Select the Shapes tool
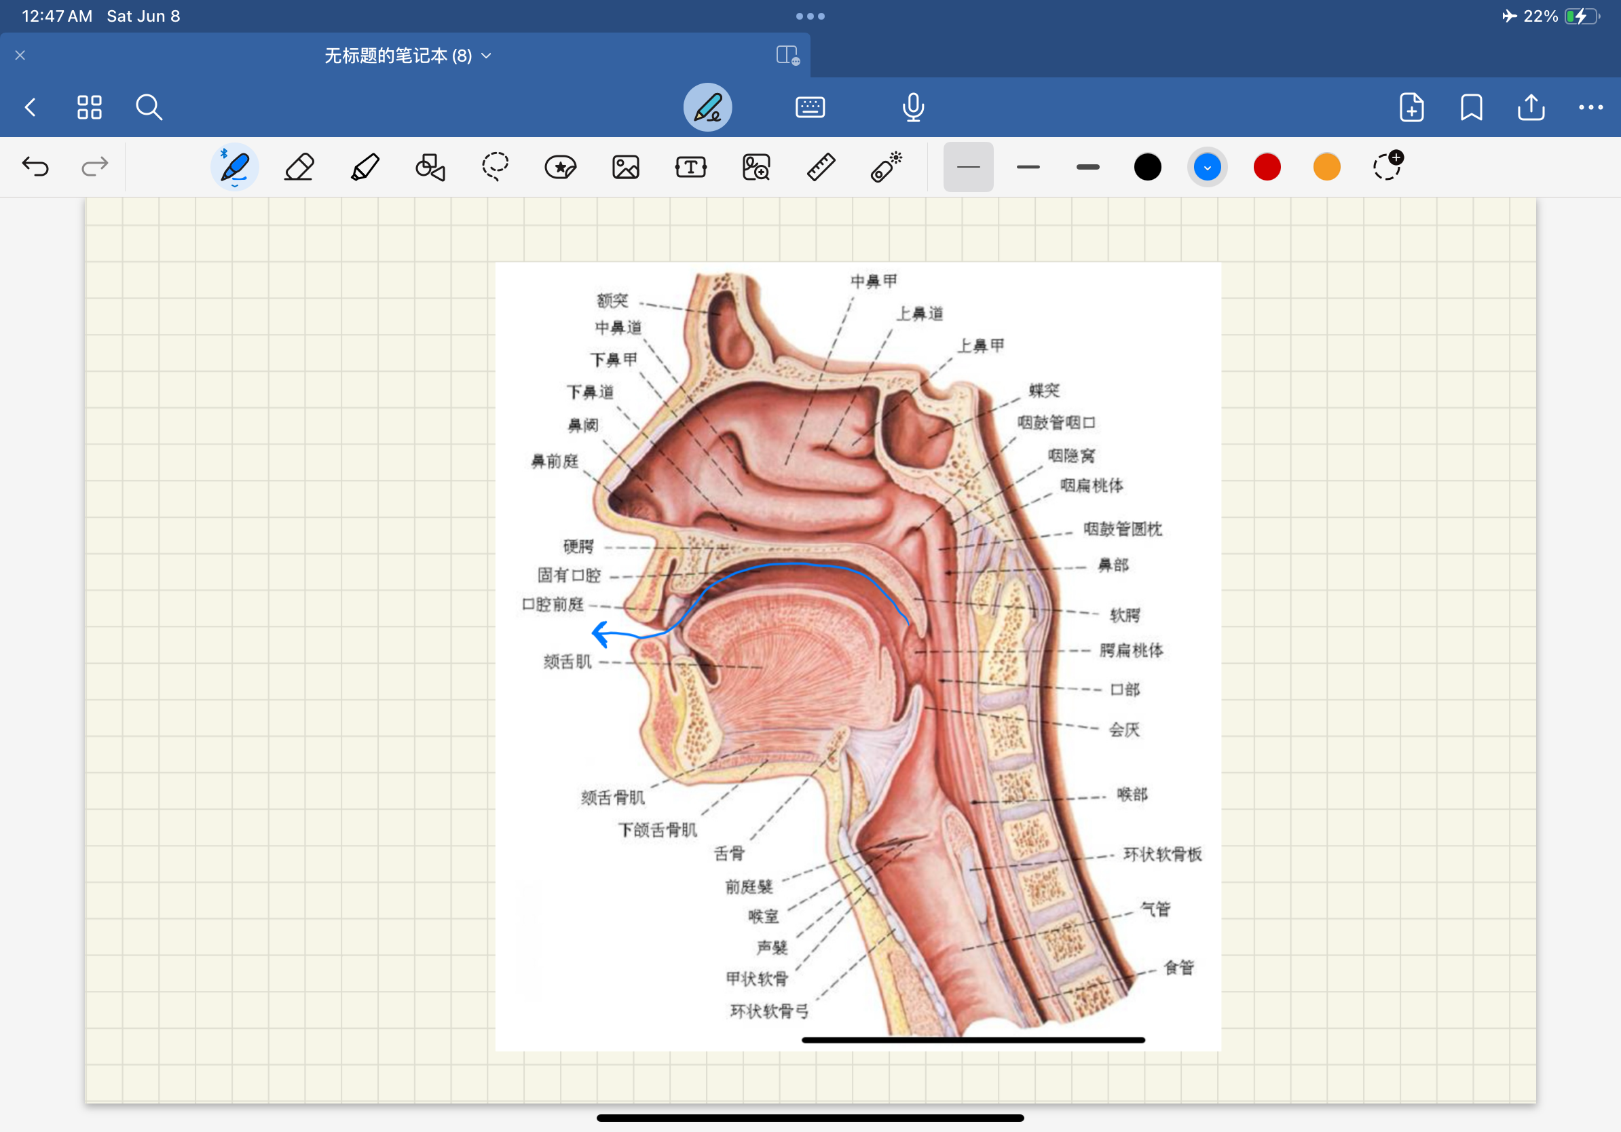The image size is (1621, 1132). click(x=430, y=167)
